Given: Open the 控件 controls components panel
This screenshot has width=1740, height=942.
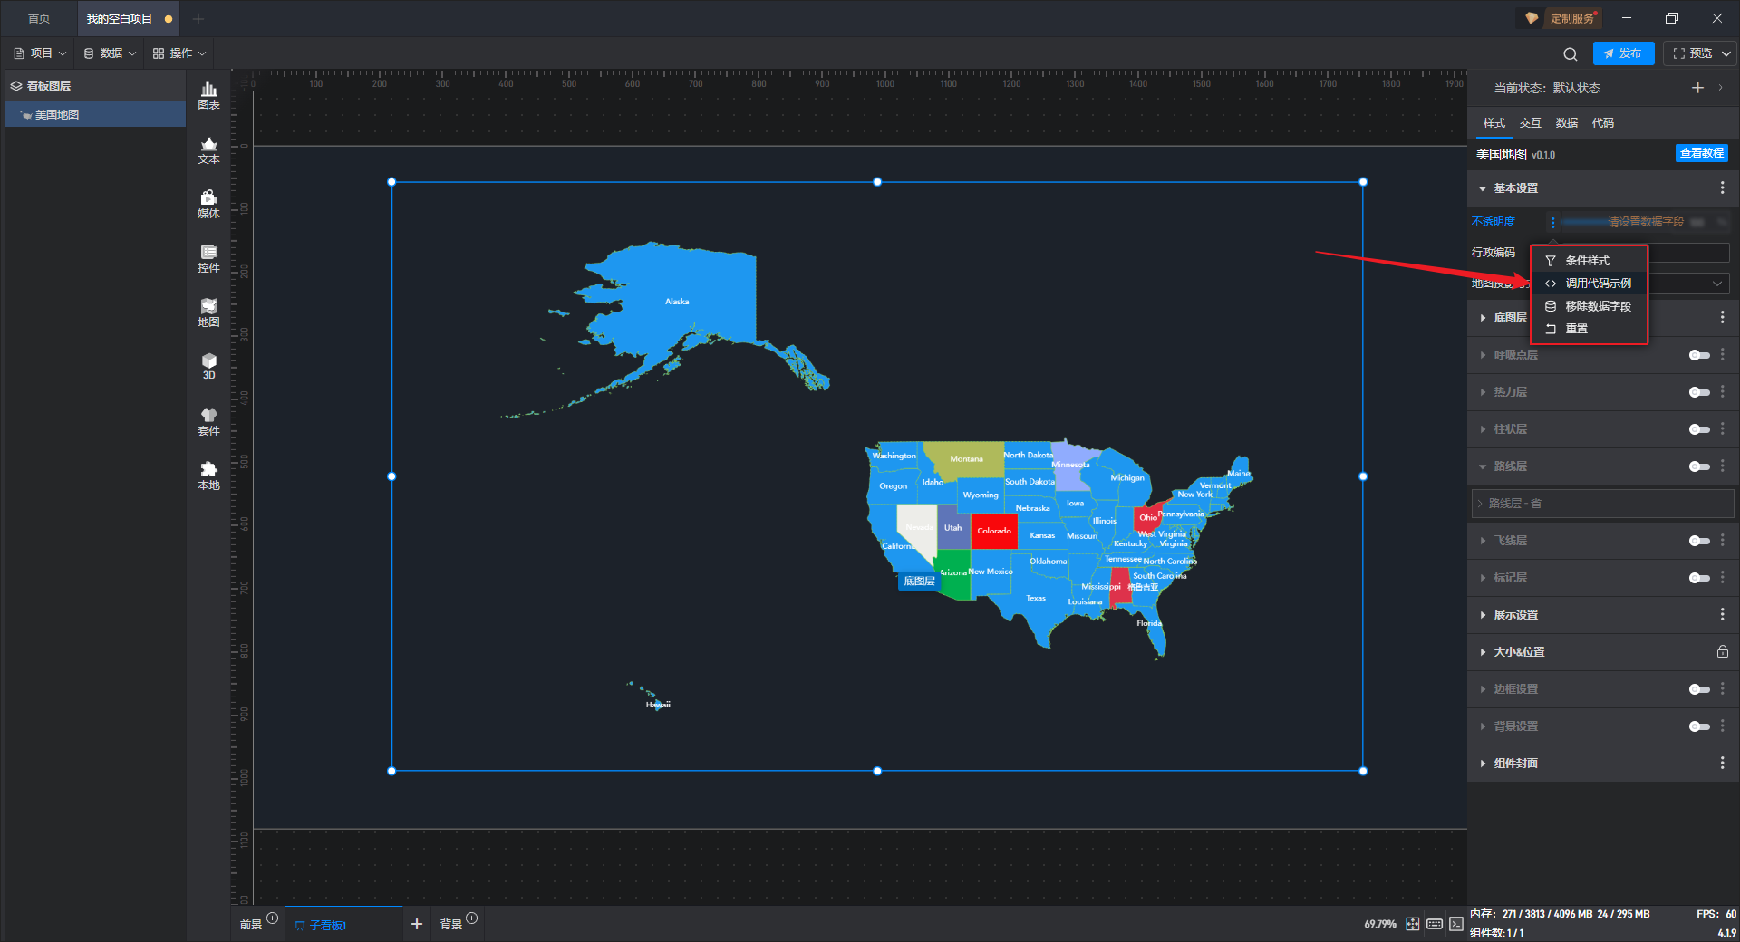Looking at the screenshot, I should (208, 258).
